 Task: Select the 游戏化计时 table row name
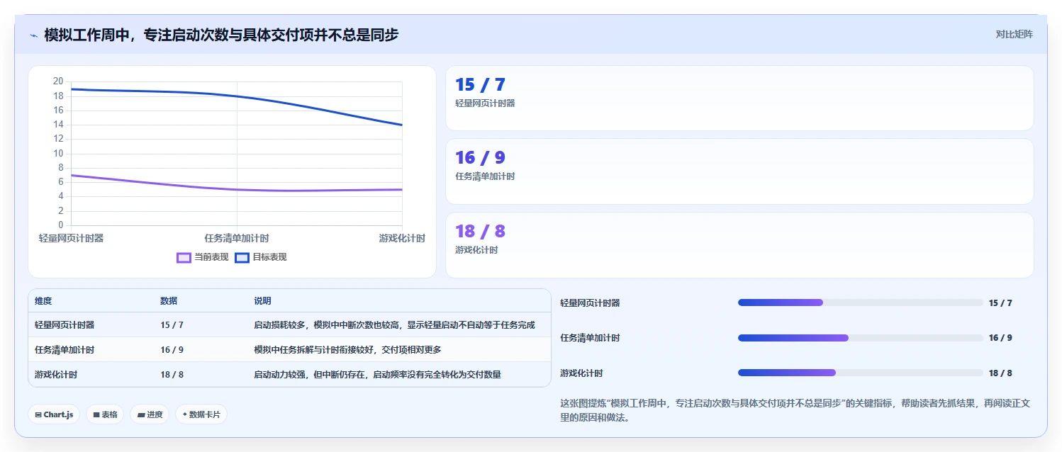point(56,375)
